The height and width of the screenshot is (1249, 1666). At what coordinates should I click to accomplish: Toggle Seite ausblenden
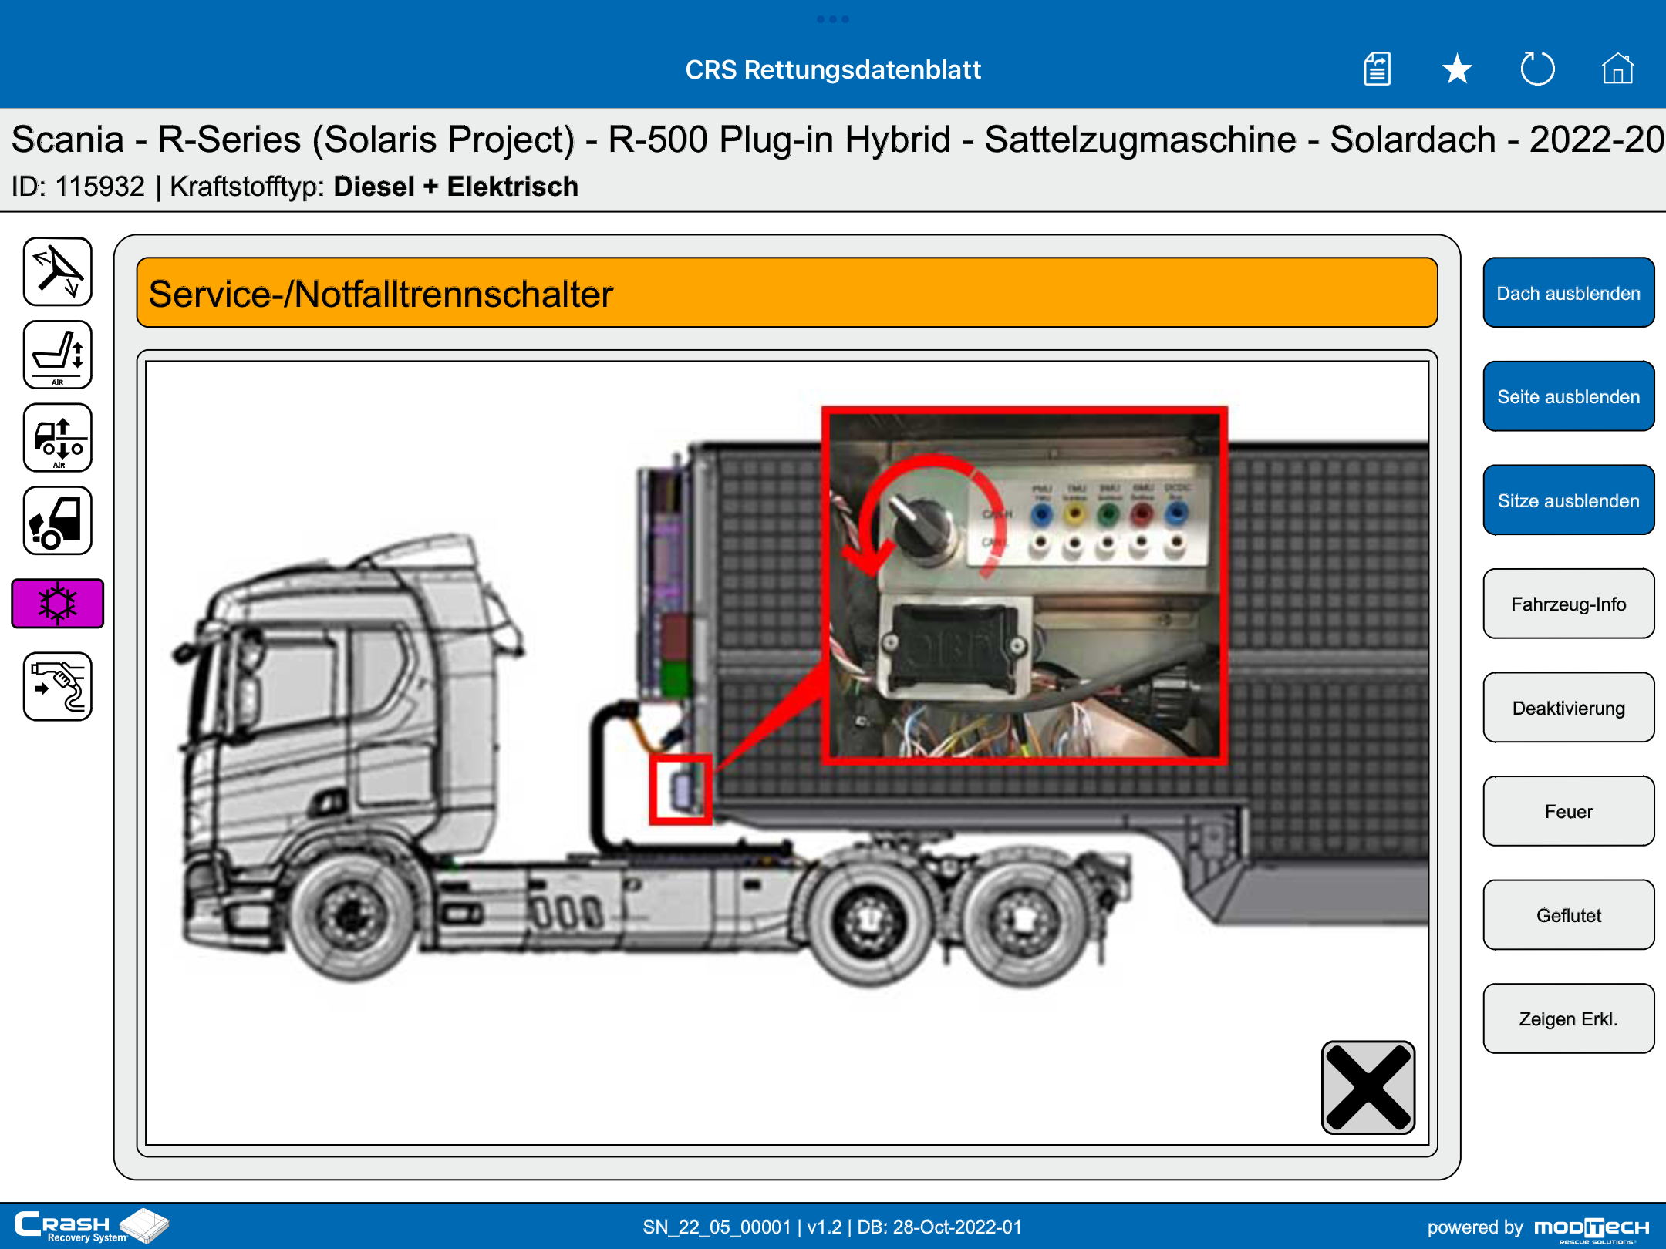click(x=1568, y=396)
